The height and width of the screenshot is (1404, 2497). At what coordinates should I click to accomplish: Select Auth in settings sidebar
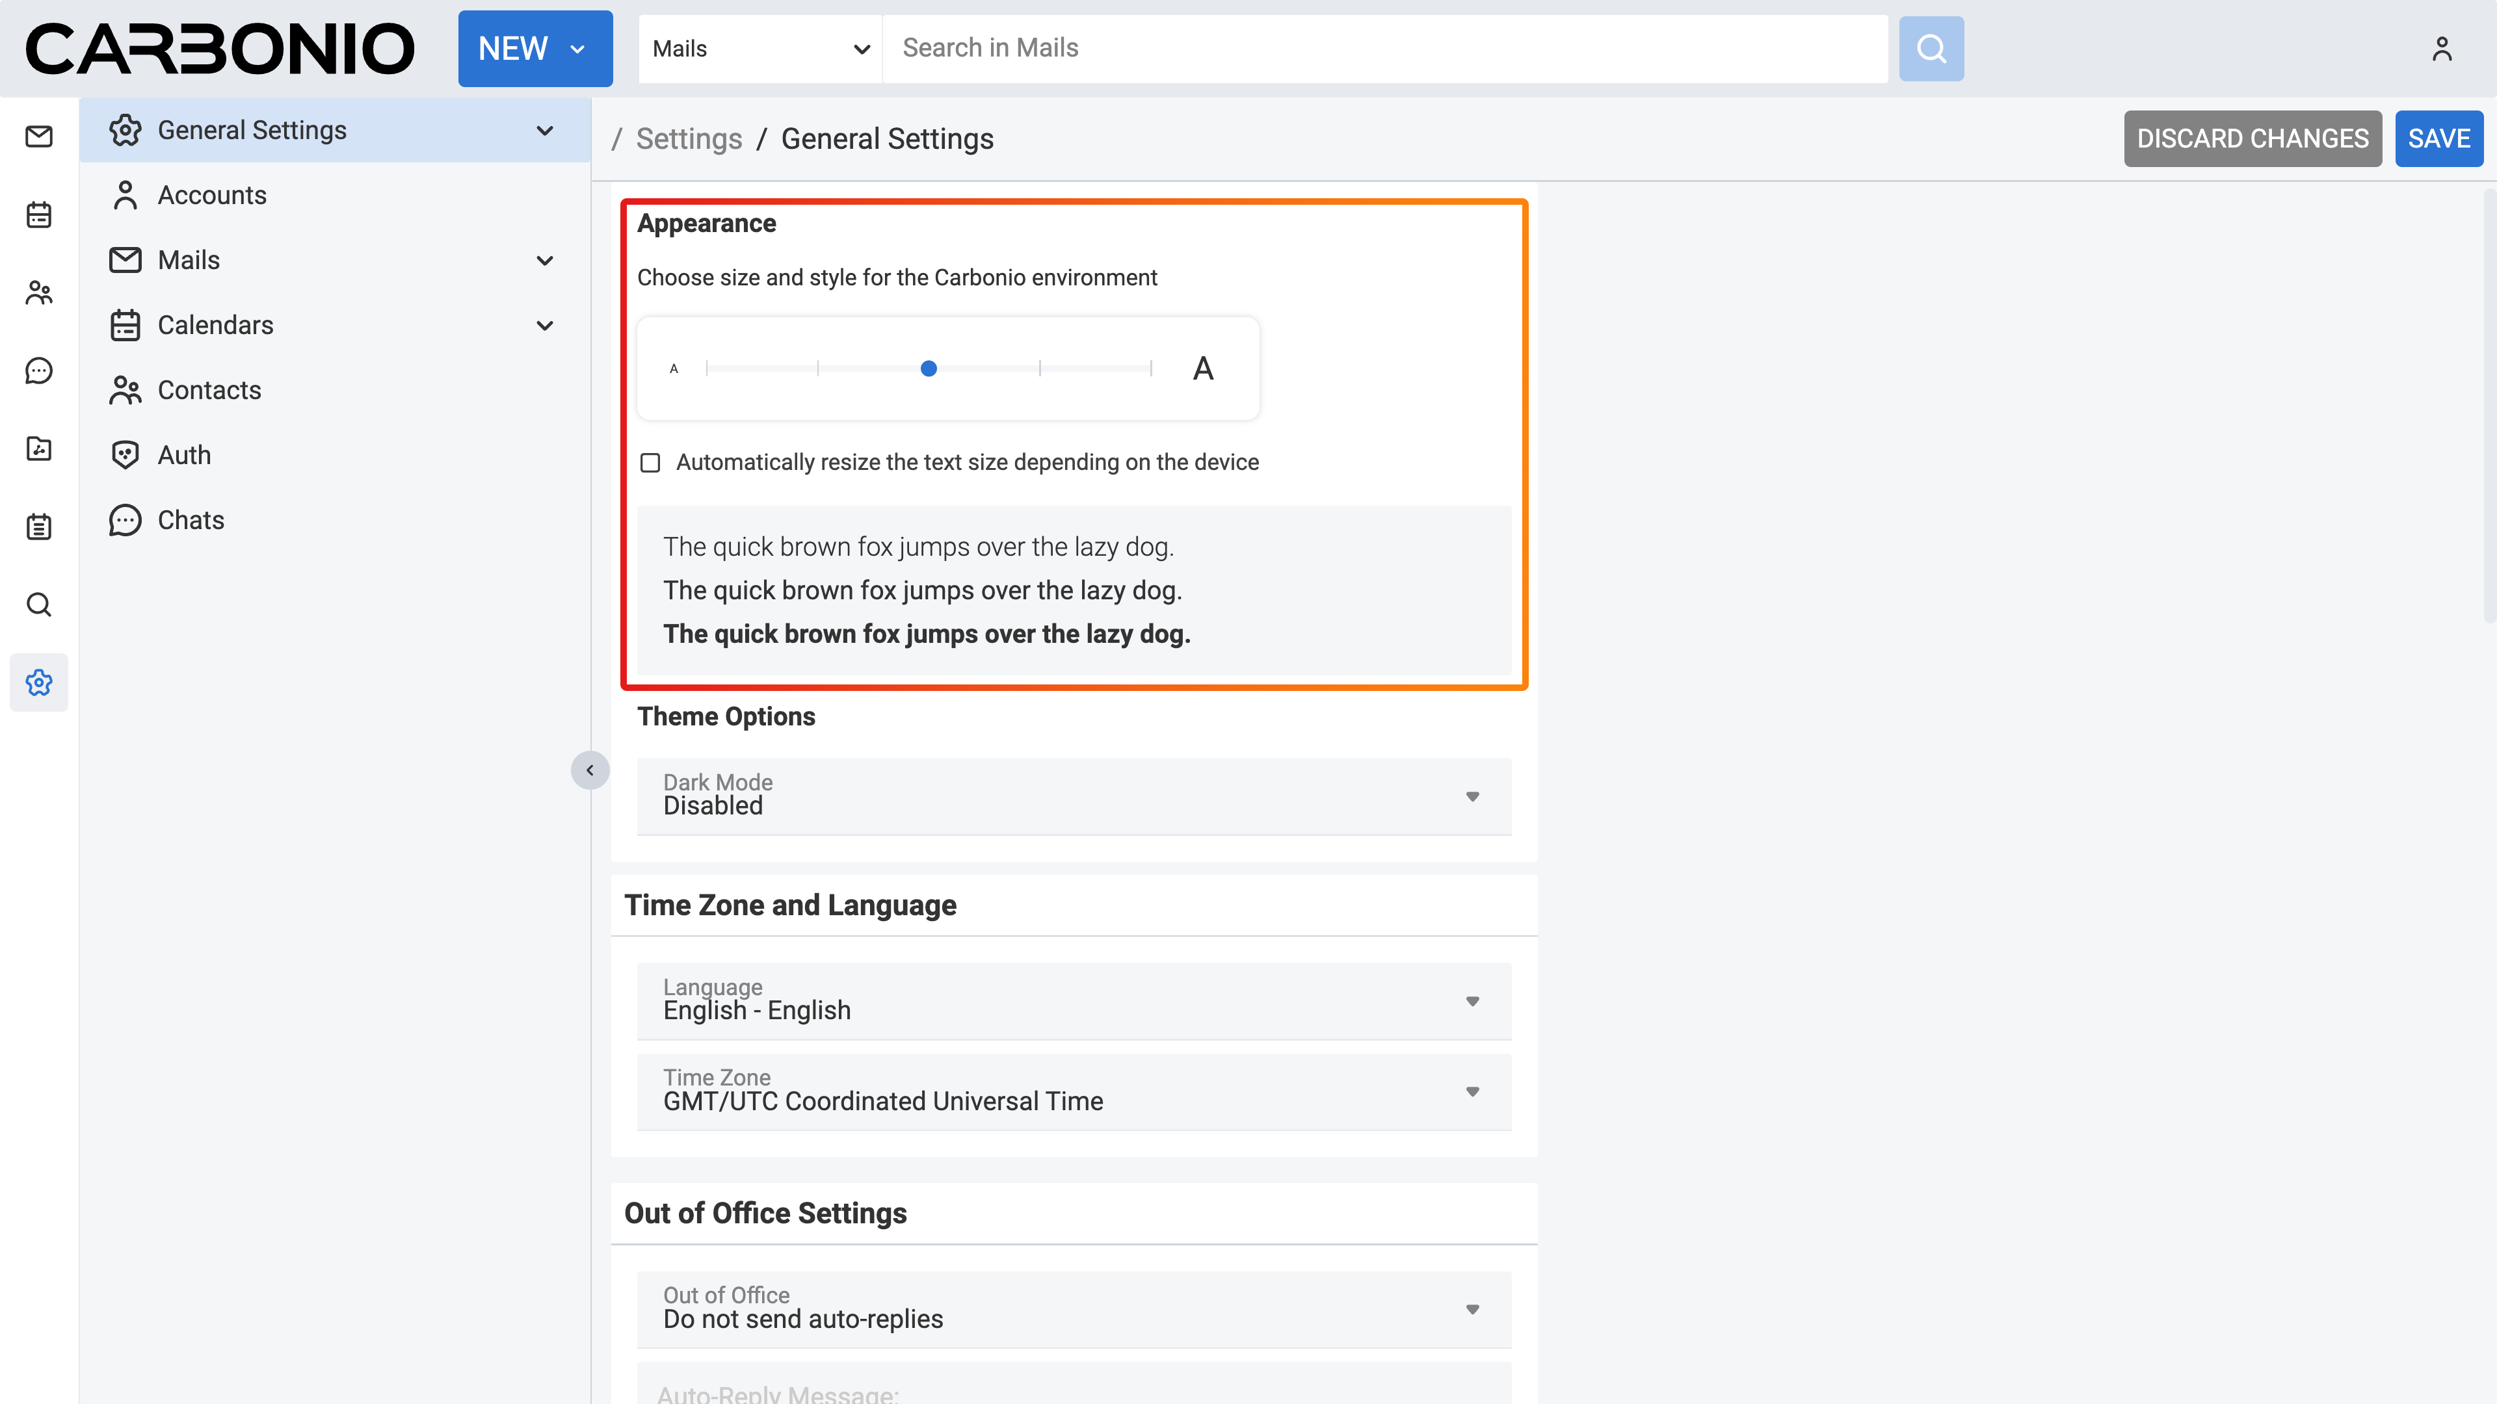(x=184, y=456)
